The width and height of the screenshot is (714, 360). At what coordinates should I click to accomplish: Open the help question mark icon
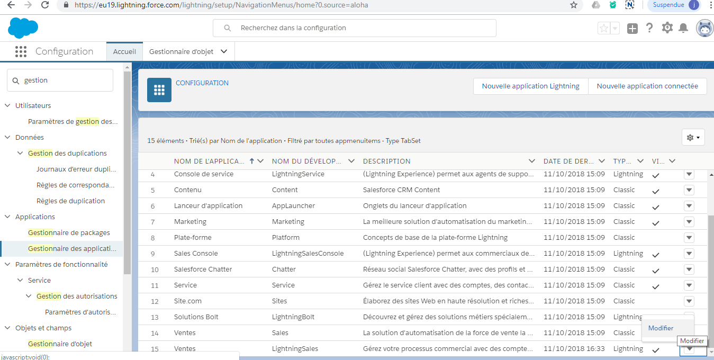point(649,28)
